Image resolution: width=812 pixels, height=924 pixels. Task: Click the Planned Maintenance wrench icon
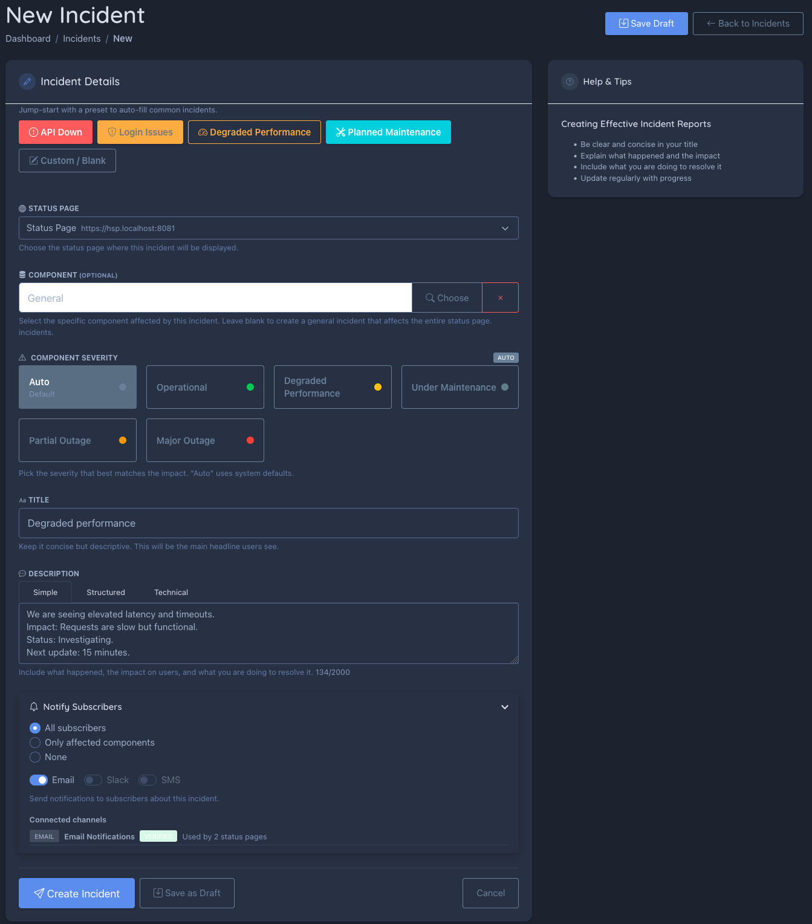[x=341, y=132]
